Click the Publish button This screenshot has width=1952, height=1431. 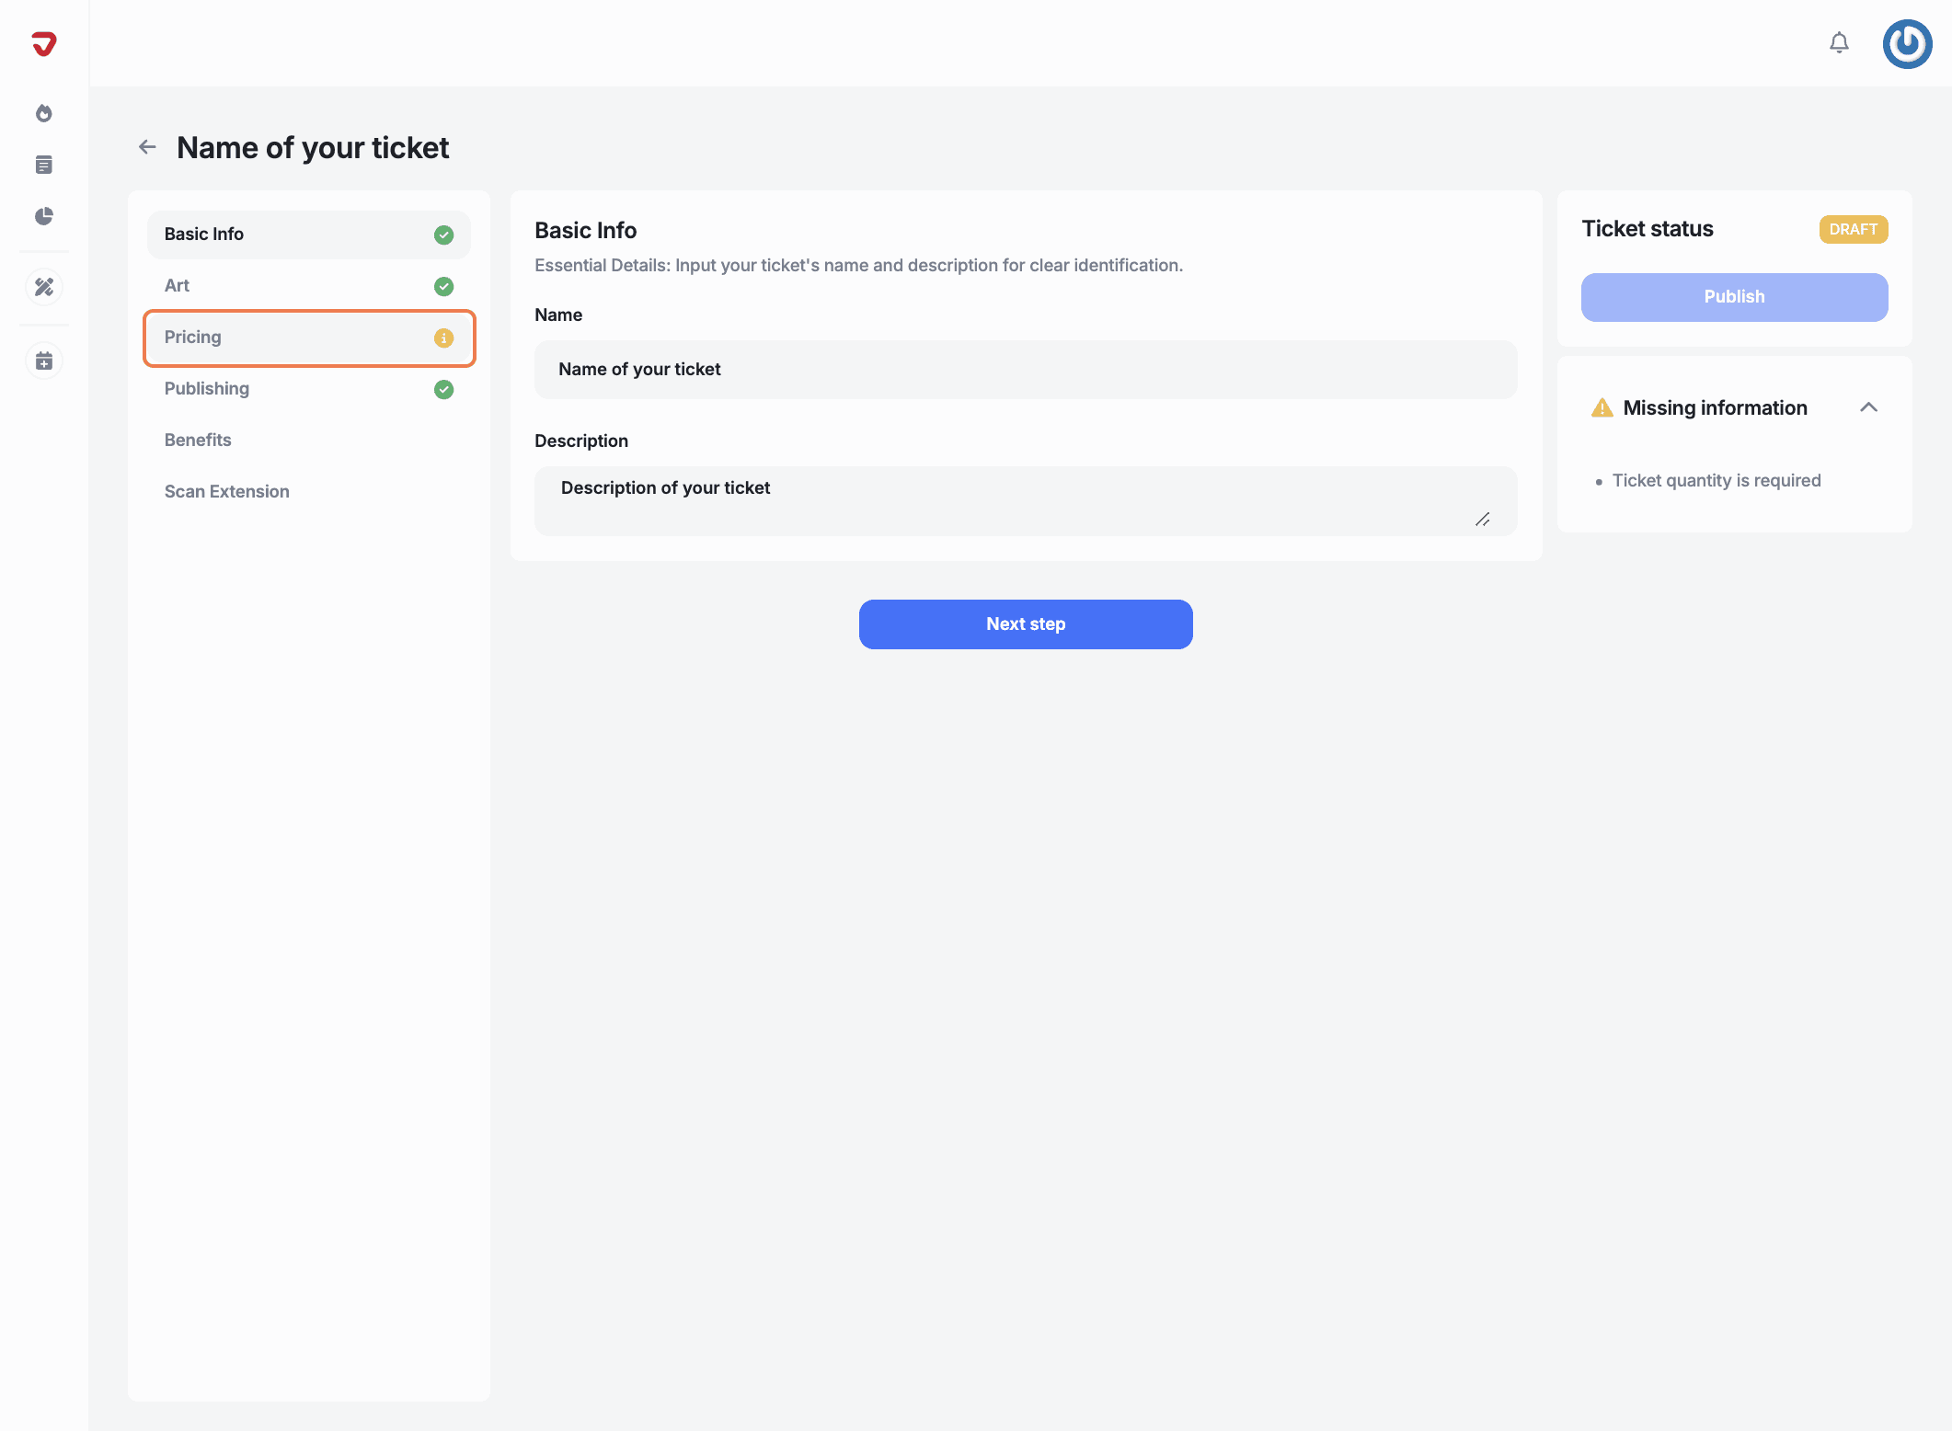coord(1734,297)
